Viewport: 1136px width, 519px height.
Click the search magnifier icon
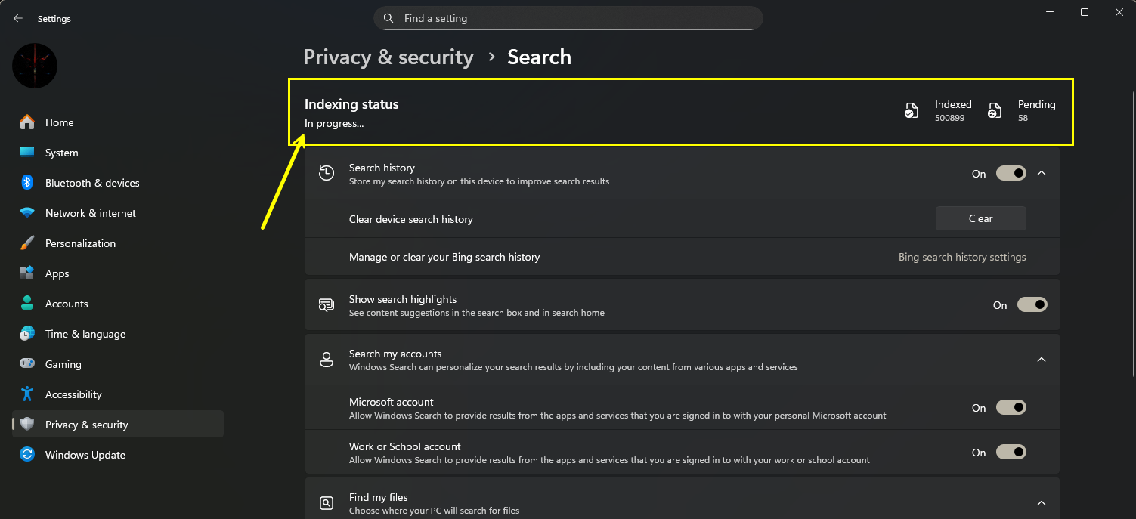(388, 18)
